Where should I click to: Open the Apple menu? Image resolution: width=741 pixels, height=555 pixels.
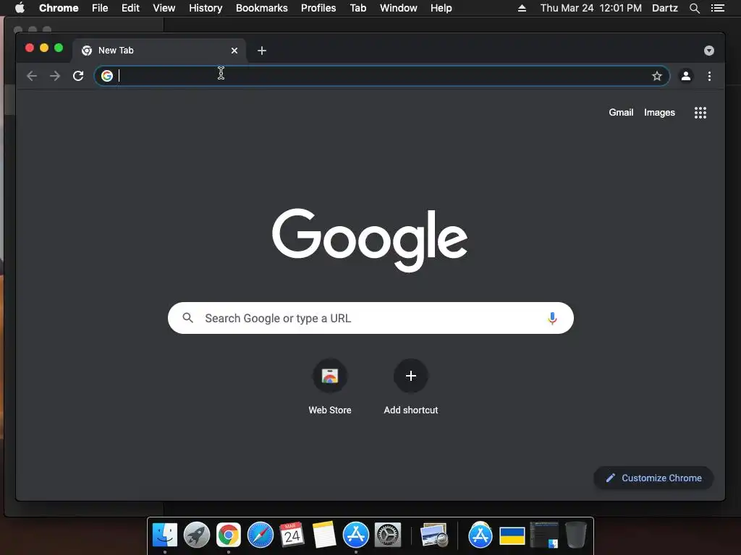[20, 7]
